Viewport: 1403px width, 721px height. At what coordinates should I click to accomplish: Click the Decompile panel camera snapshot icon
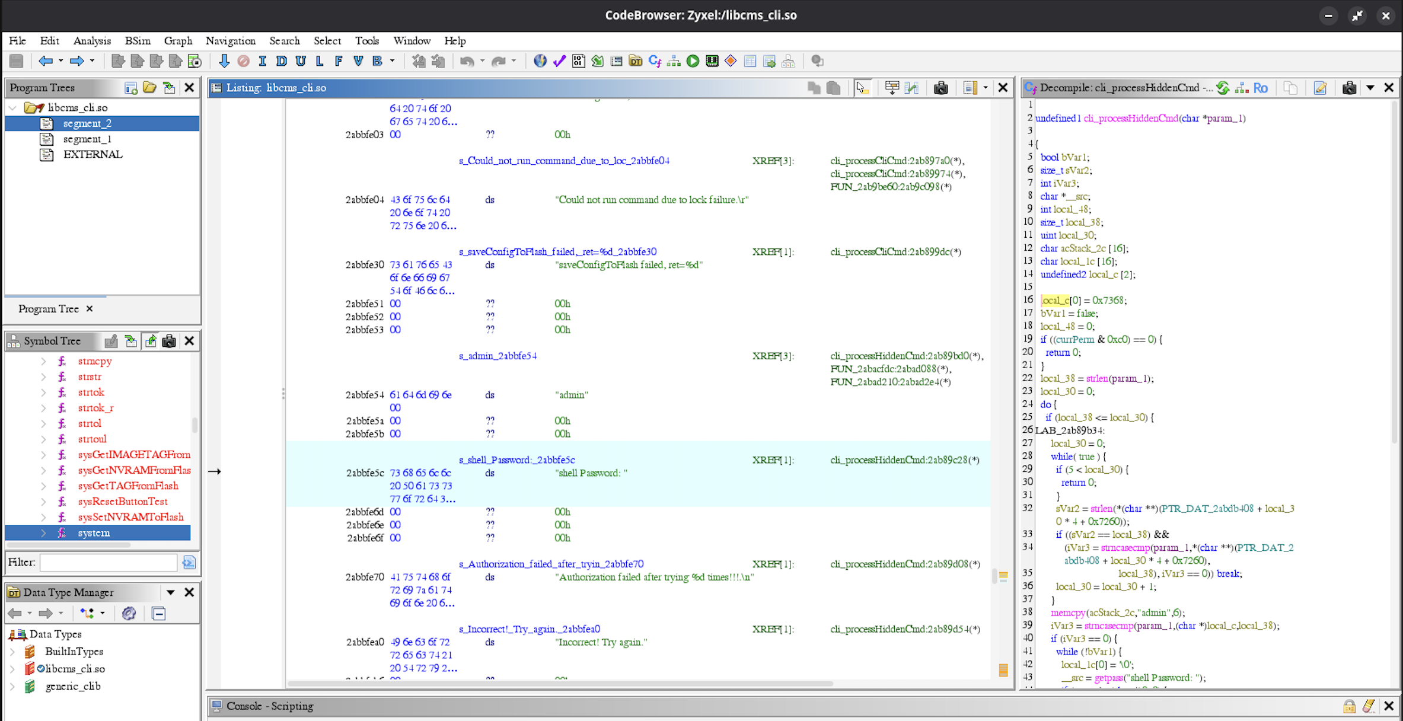(1350, 88)
